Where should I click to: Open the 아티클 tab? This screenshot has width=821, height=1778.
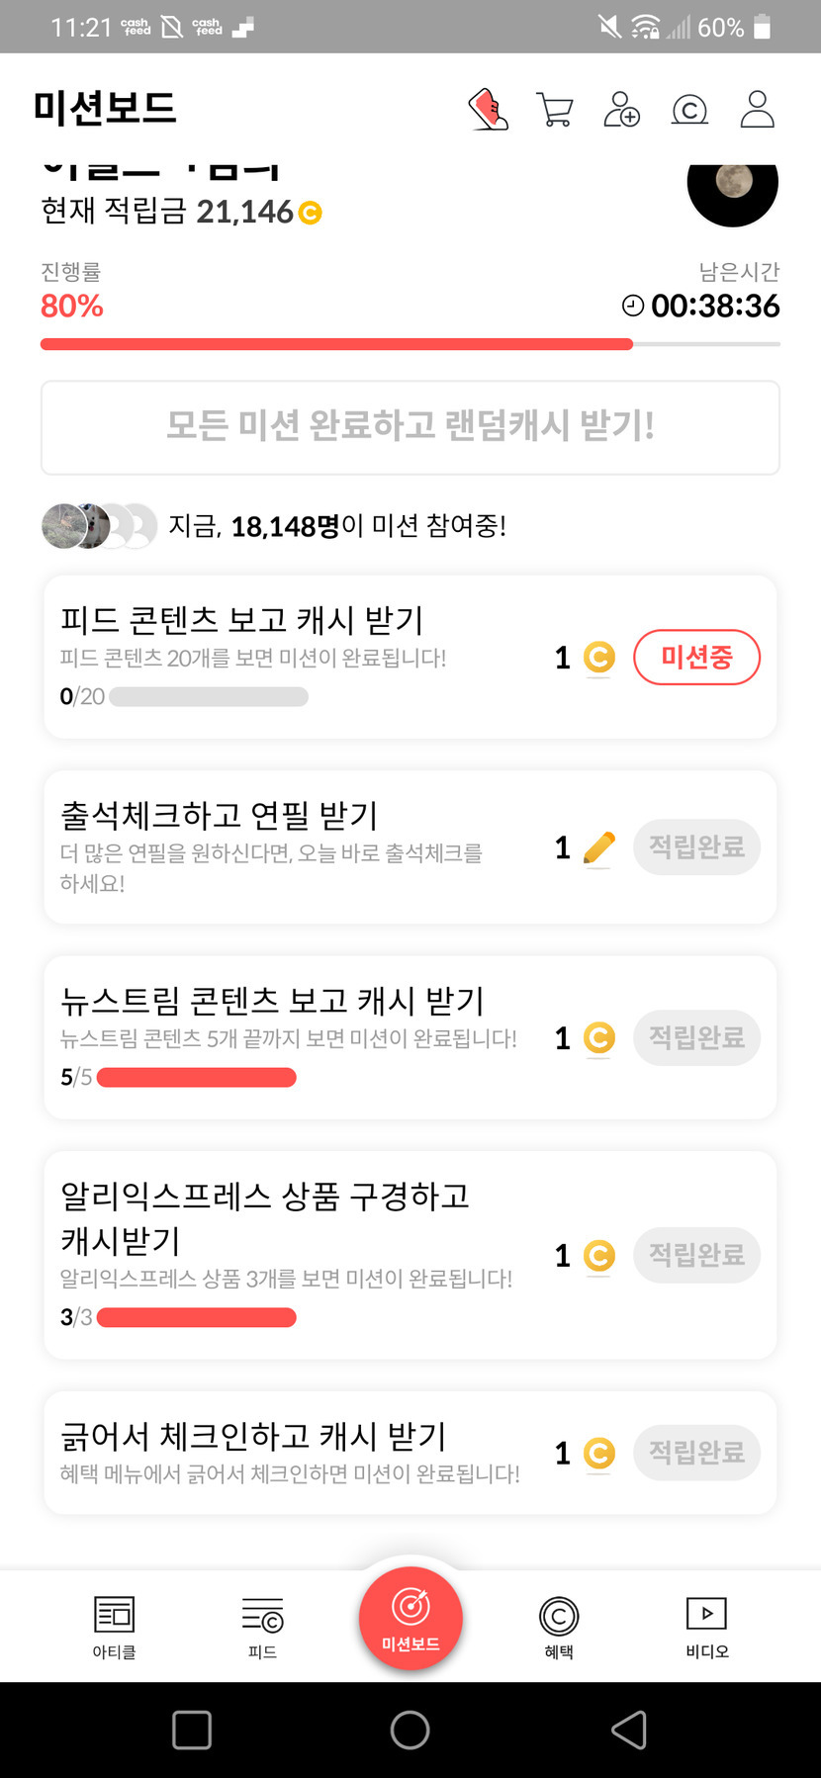click(x=114, y=1627)
